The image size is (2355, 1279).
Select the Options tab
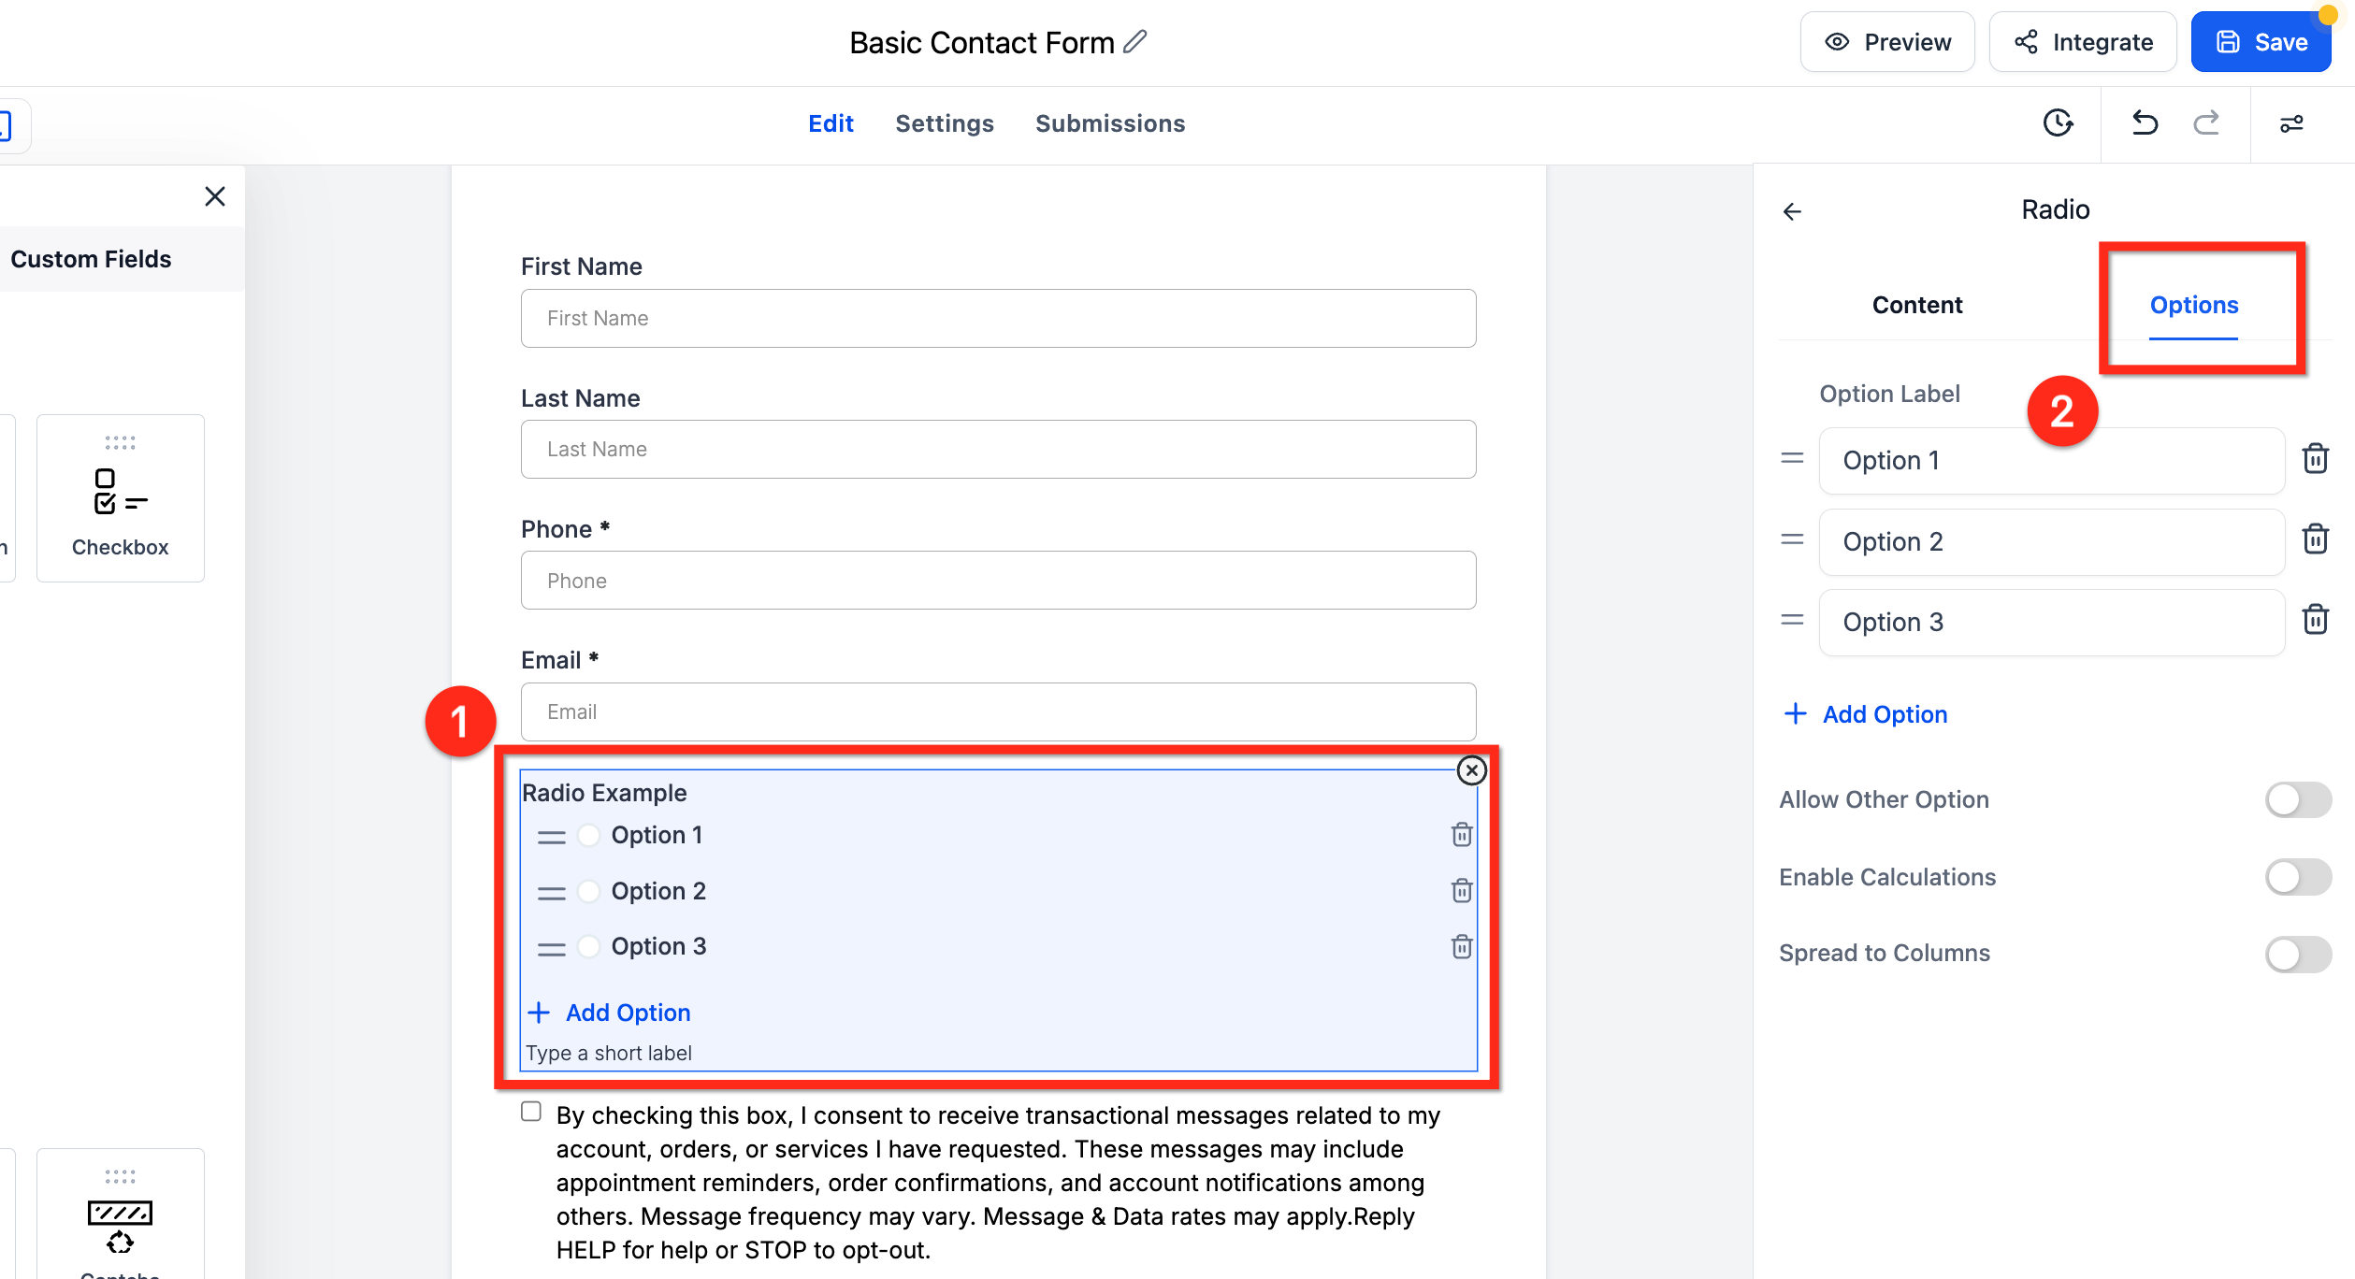pos(2194,305)
